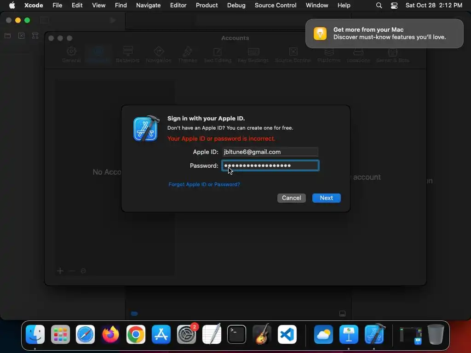Open Finder from the dock
The image size is (471, 353).
(35, 335)
